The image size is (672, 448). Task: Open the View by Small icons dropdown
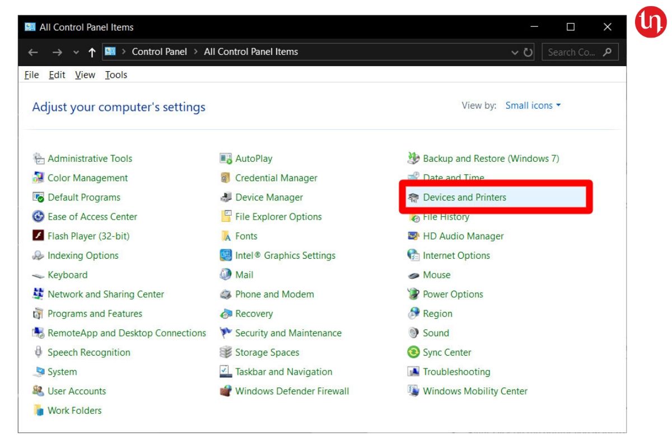pos(533,105)
